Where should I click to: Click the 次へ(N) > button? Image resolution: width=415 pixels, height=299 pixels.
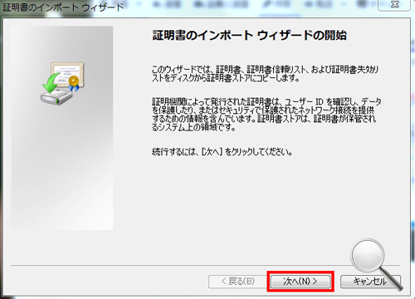[300, 282]
